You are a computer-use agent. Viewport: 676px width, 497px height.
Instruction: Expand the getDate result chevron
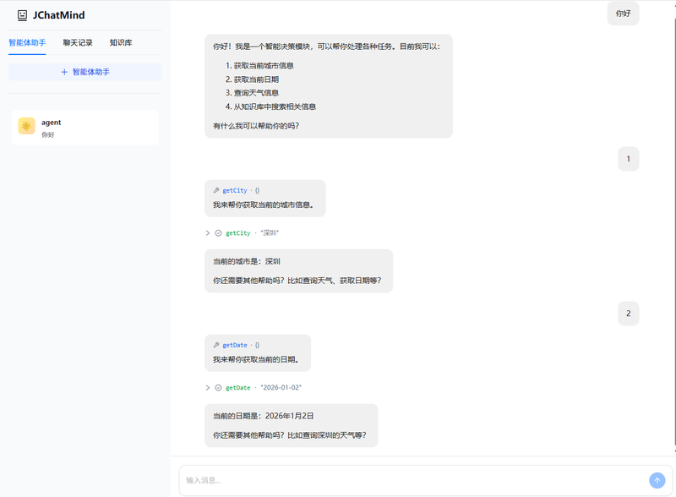pos(207,388)
